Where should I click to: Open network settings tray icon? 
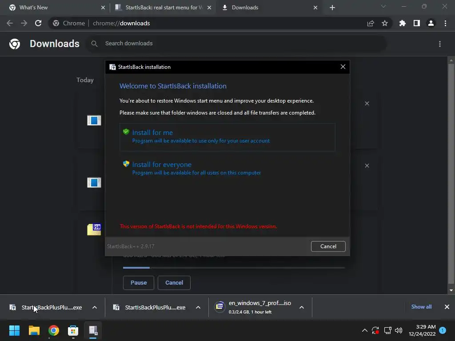387,330
